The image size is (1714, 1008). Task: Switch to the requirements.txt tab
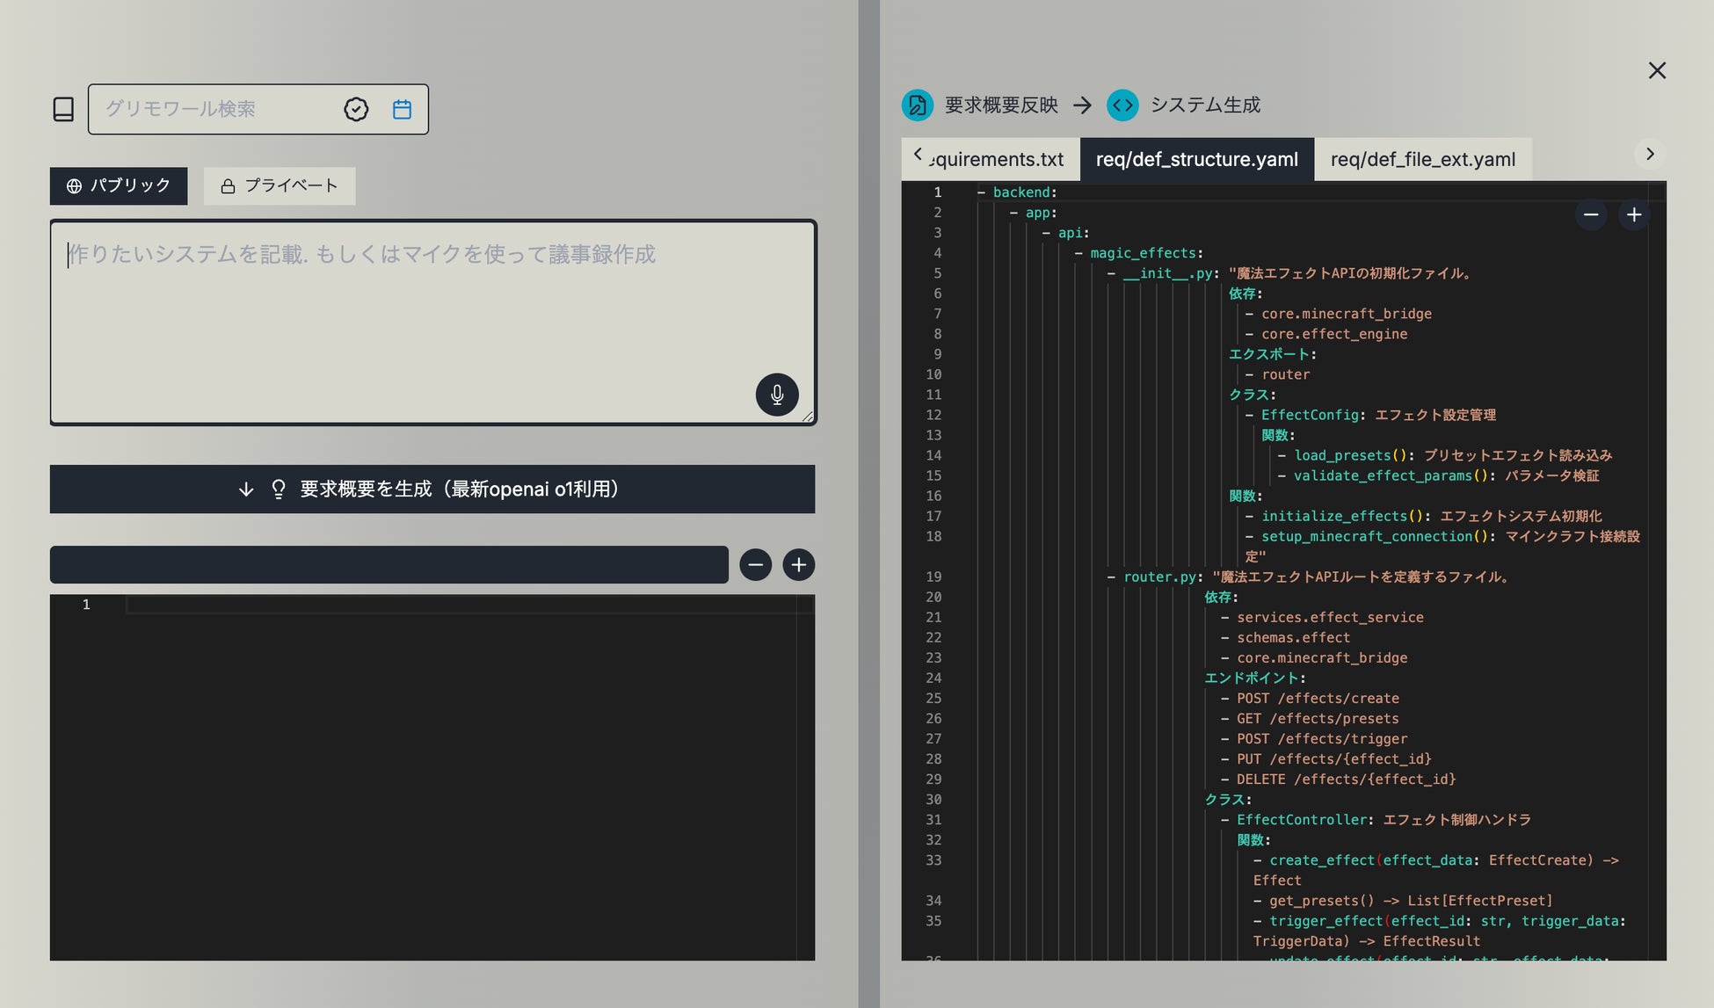pos(997,160)
